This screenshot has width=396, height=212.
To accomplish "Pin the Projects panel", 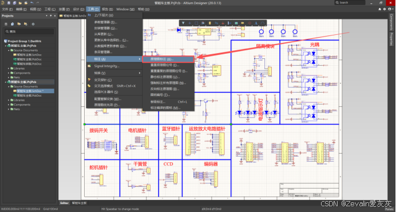I will click(51, 15).
